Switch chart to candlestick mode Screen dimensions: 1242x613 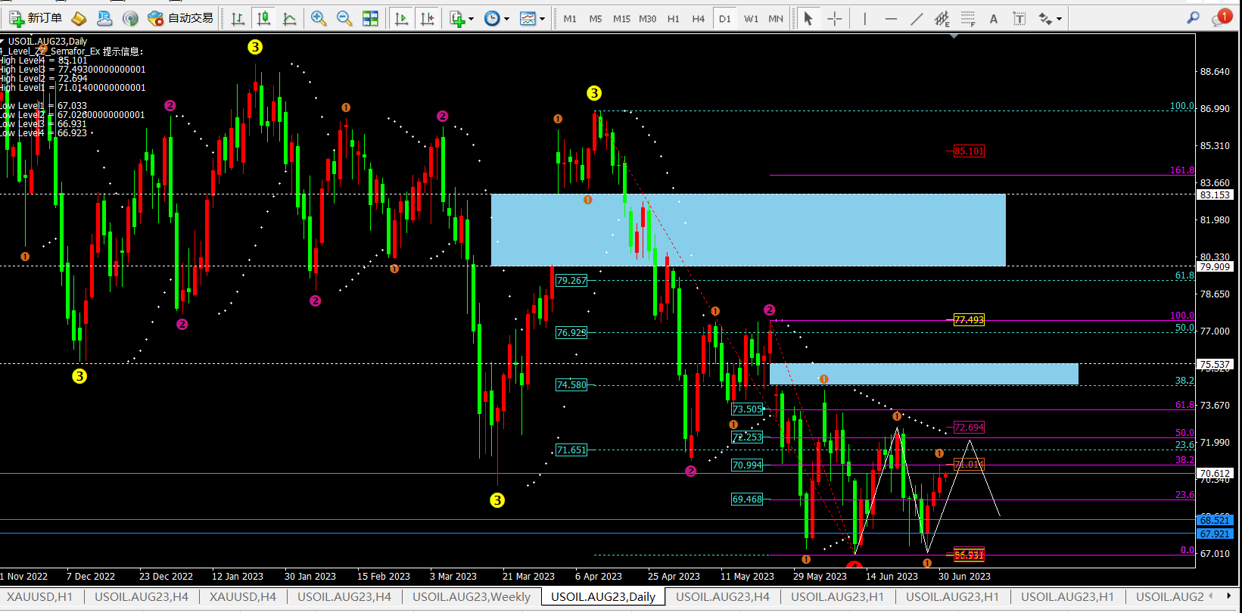264,18
